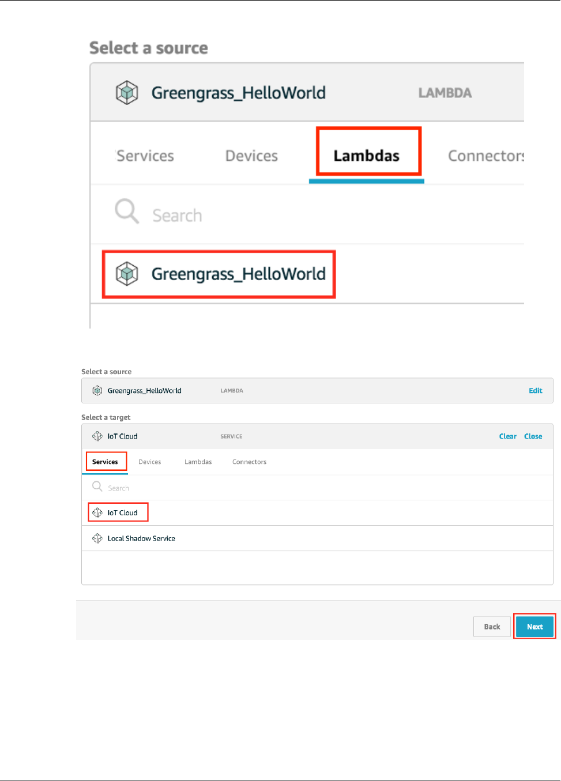
Task: Click the small Search field in the target panel
Action: pyautogui.click(x=231, y=488)
